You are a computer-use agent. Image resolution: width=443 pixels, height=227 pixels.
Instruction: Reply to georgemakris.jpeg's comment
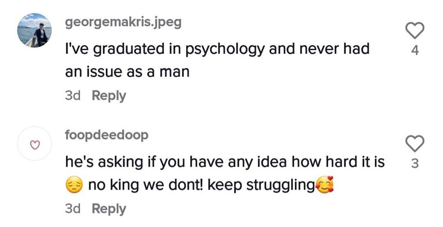(x=108, y=96)
